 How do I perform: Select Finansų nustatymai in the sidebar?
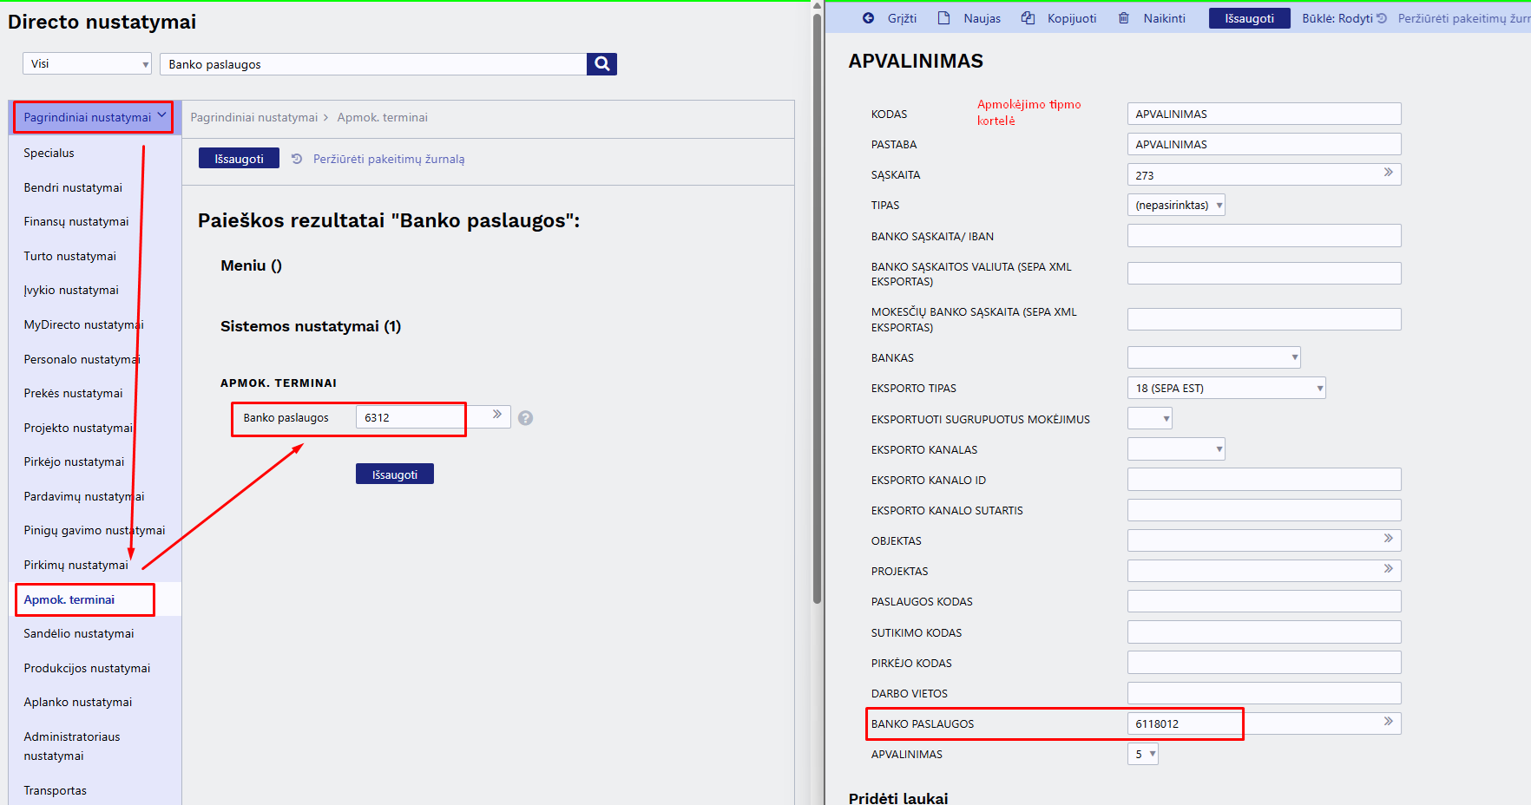point(76,222)
